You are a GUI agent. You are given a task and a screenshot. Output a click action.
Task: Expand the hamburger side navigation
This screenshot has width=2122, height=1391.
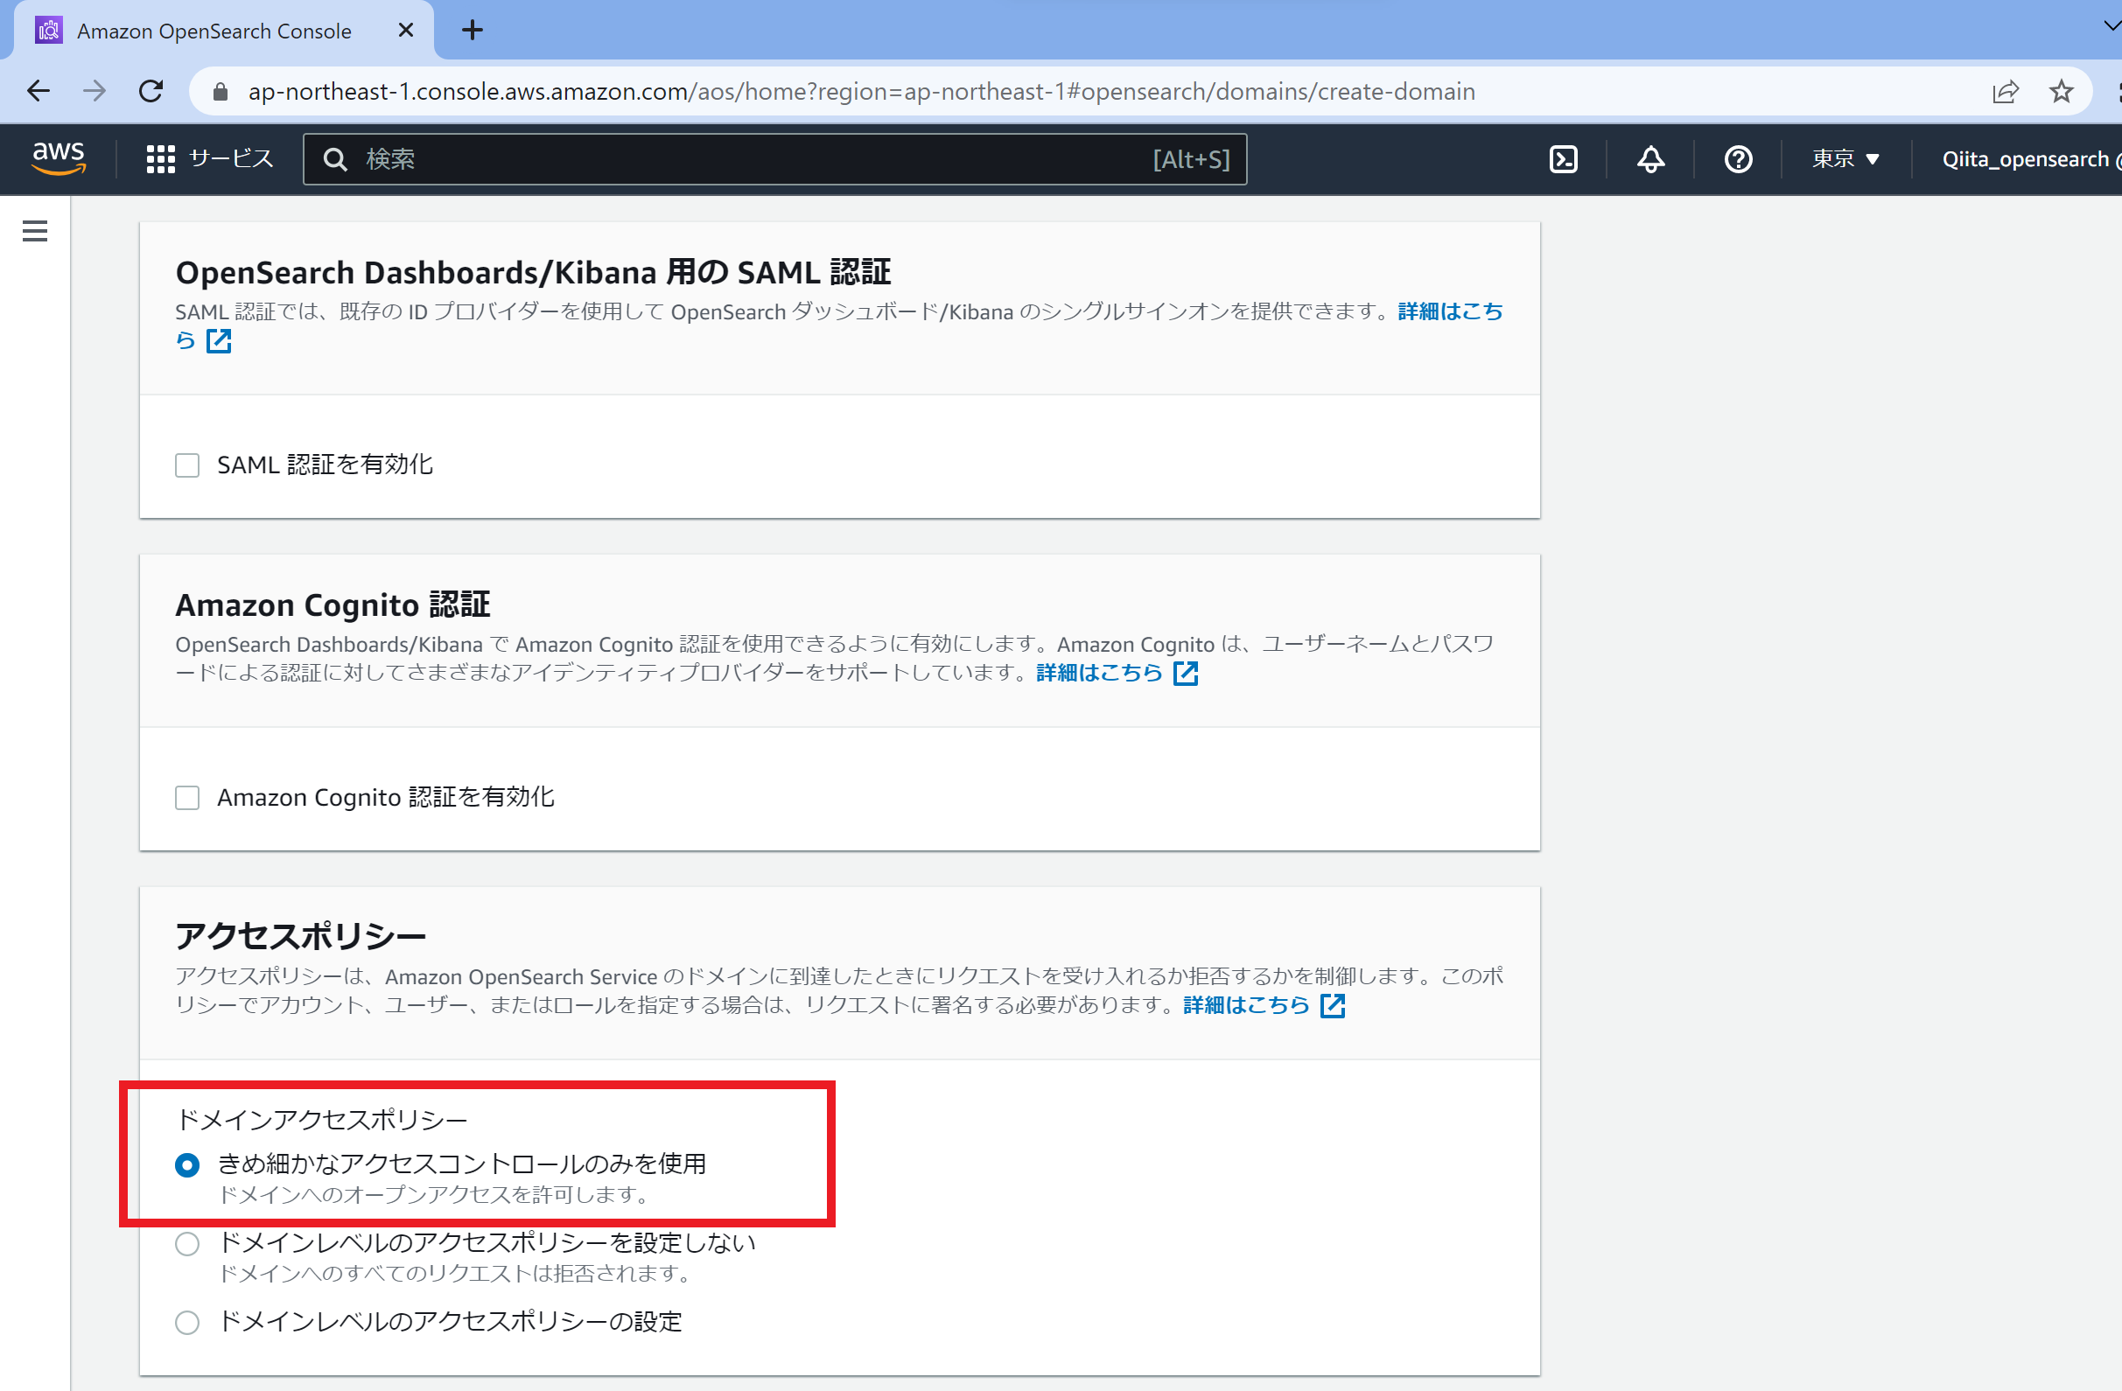click(35, 231)
